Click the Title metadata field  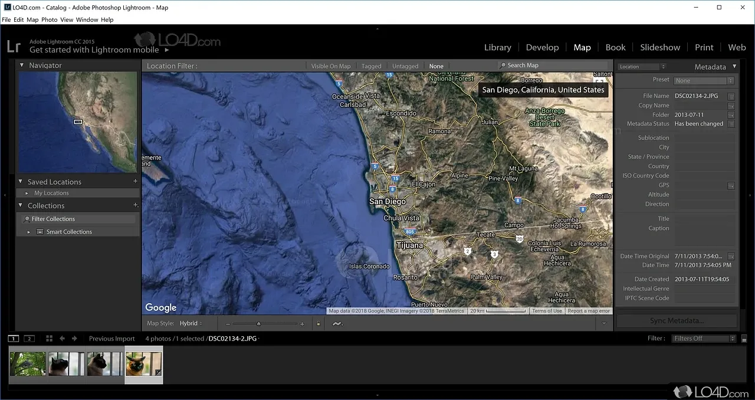click(x=705, y=219)
